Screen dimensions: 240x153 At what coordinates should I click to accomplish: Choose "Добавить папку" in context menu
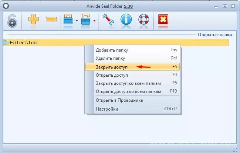[132, 50]
